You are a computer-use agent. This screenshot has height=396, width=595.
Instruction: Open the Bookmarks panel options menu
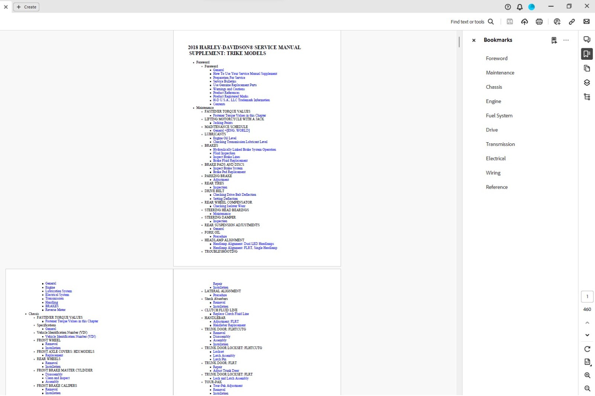pos(566,40)
